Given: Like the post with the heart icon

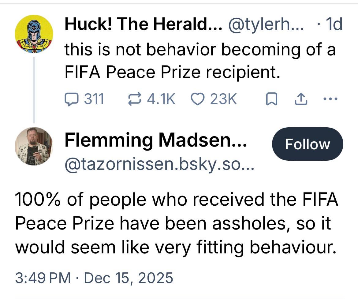Looking at the screenshot, I should pos(198,99).
